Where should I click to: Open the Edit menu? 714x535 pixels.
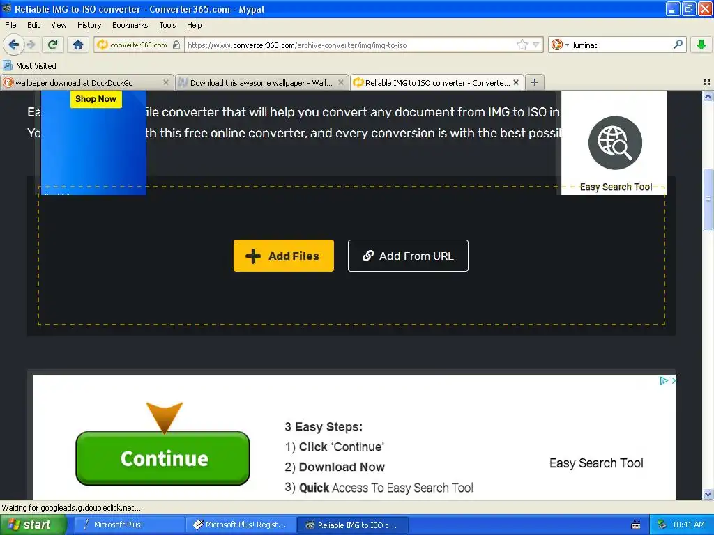pos(33,25)
